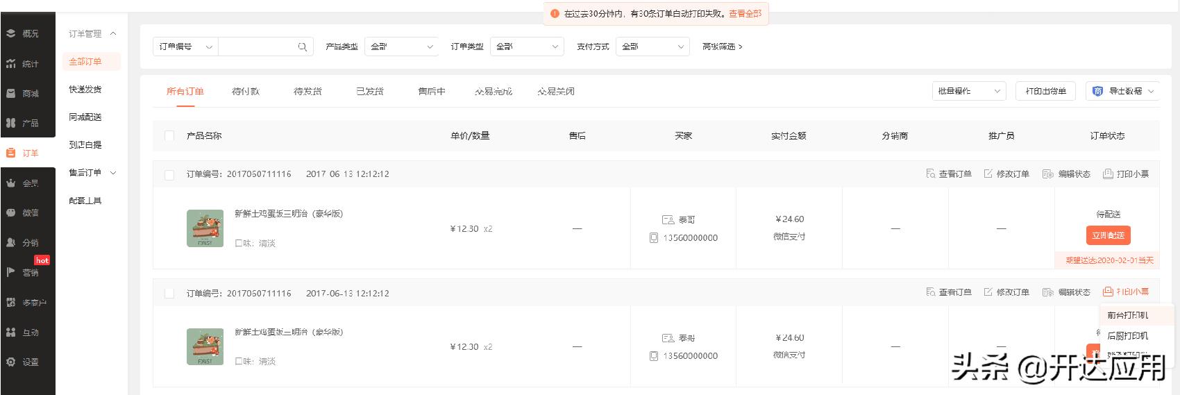Expand the 售后订单 submenu

(92, 172)
